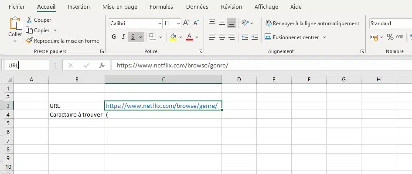The image size is (412, 174).
Task: Click the borders icon
Action: (153, 37)
